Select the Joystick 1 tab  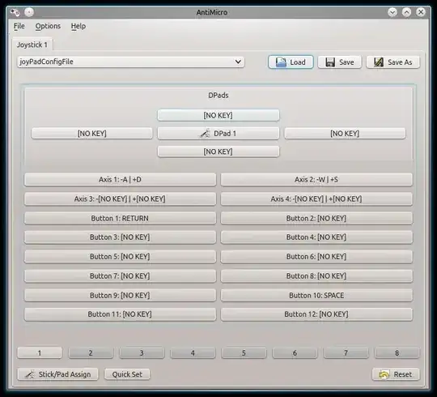coord(32,45)
